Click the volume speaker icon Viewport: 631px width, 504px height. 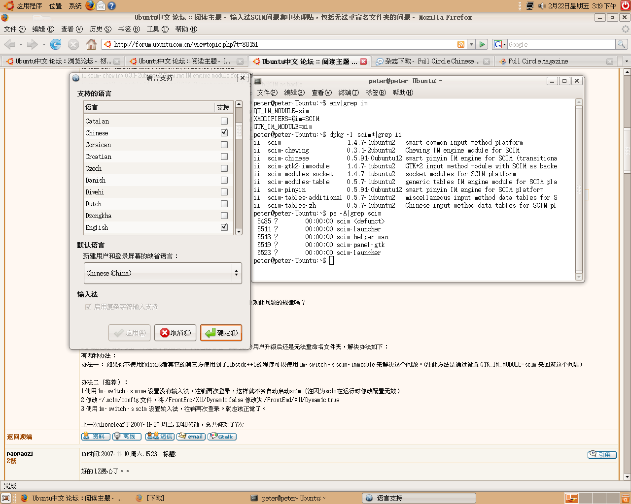(x=542, y=6)
